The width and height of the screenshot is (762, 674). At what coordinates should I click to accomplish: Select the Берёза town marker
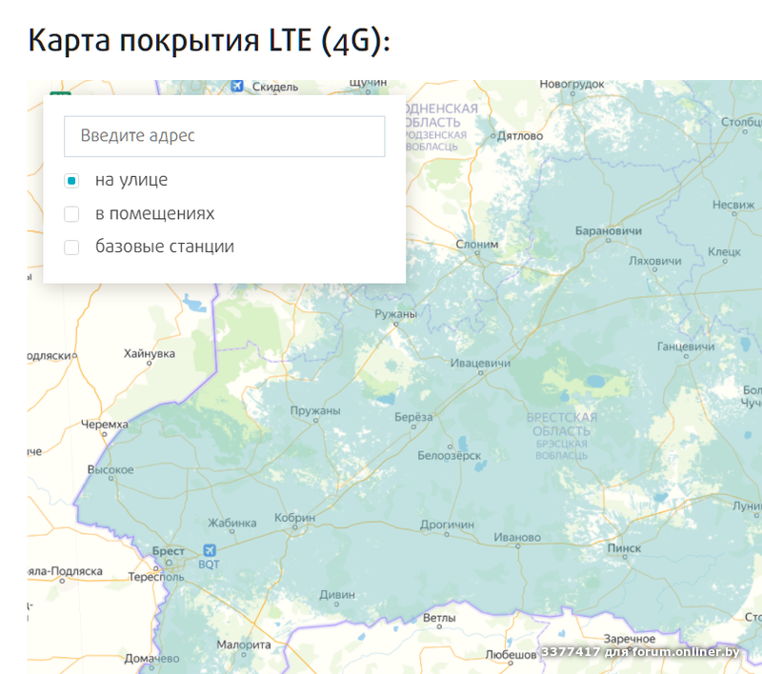[x=413, y=428]
